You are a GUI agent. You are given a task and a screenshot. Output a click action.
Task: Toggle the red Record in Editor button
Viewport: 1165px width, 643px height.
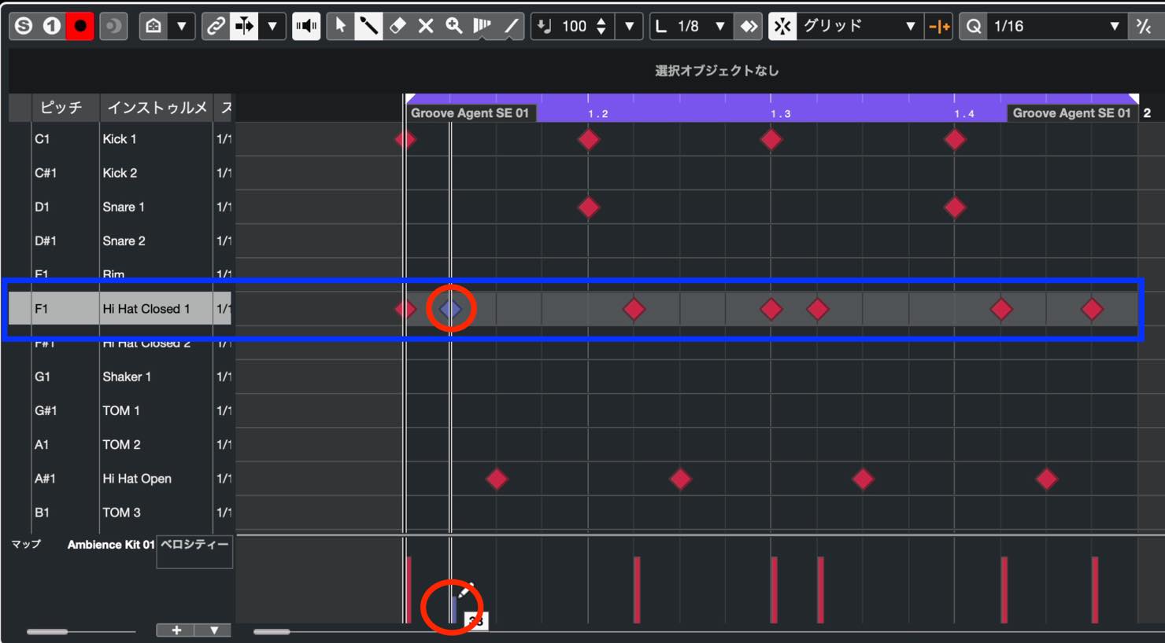(x=80, y=26)
